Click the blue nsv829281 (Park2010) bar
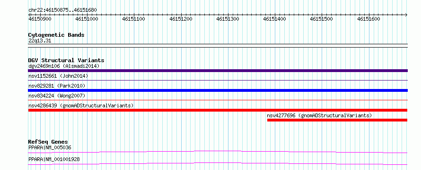 [x=218, y=90]
